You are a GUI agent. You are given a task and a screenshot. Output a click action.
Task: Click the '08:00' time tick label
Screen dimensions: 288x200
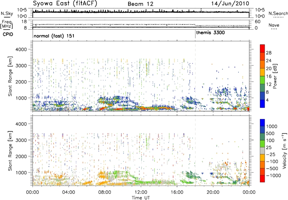pyautogui.click(x=105, y=192)
